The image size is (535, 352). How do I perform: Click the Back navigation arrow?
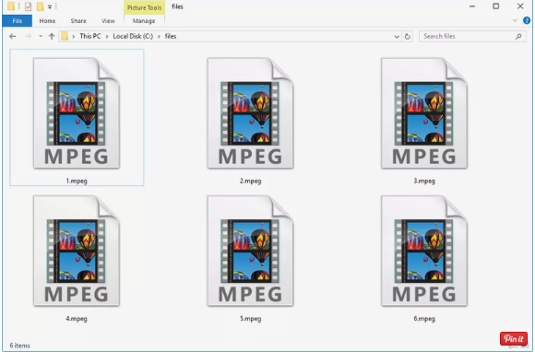(x=13, y=36)
